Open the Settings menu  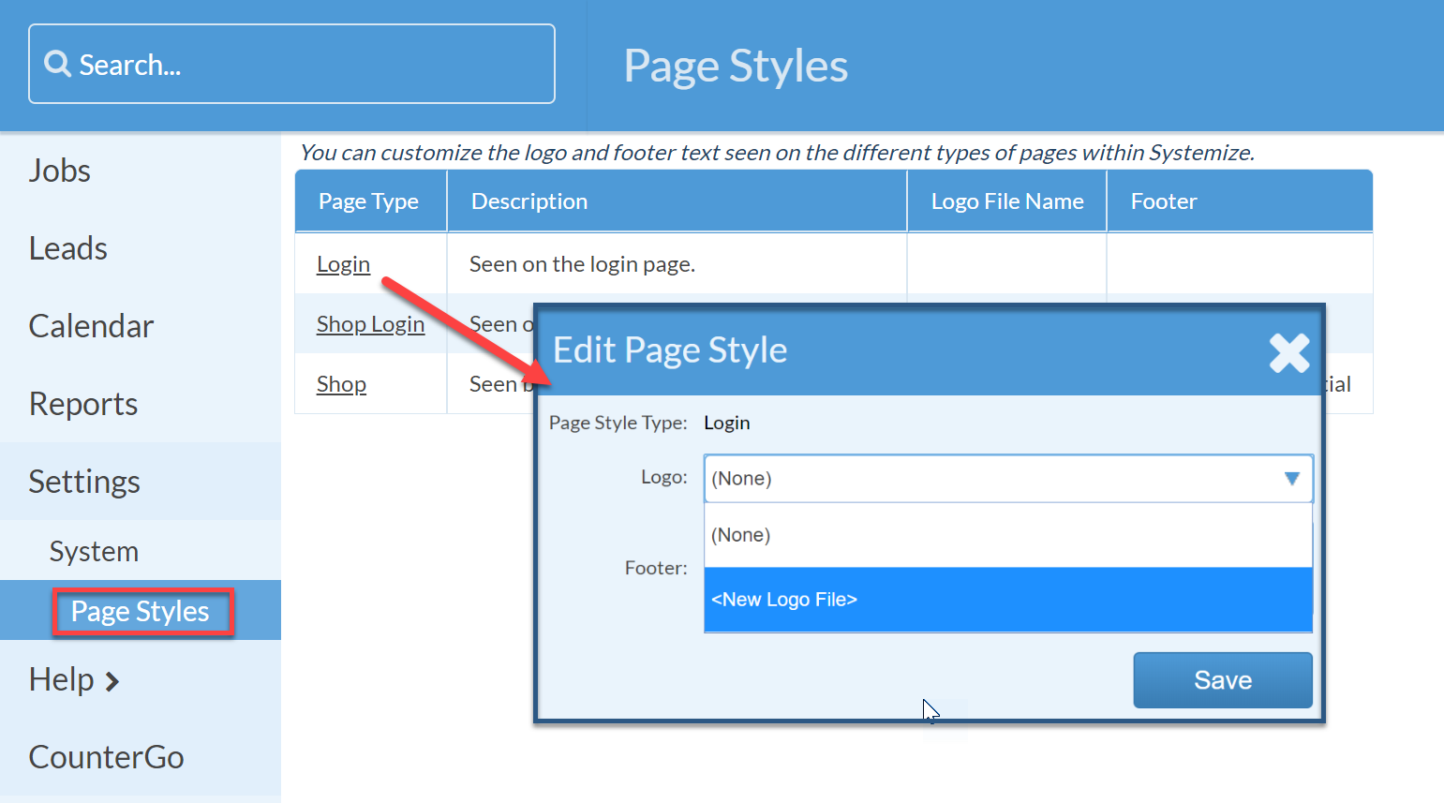tap(83, 482)
